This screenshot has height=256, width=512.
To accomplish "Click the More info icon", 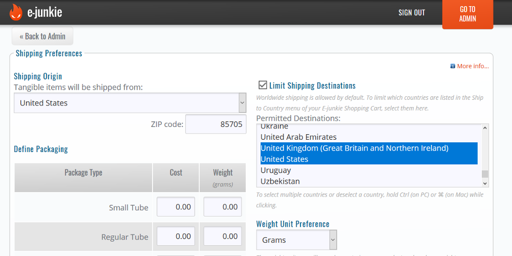I will coord(453,66).
